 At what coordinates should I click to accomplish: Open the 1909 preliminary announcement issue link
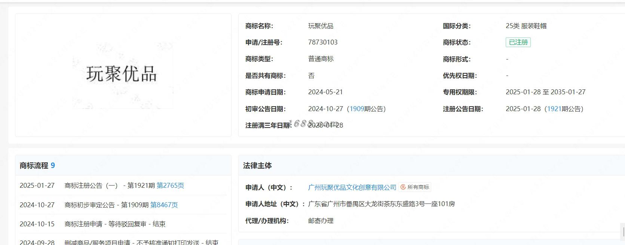click(x=357, y=109)
